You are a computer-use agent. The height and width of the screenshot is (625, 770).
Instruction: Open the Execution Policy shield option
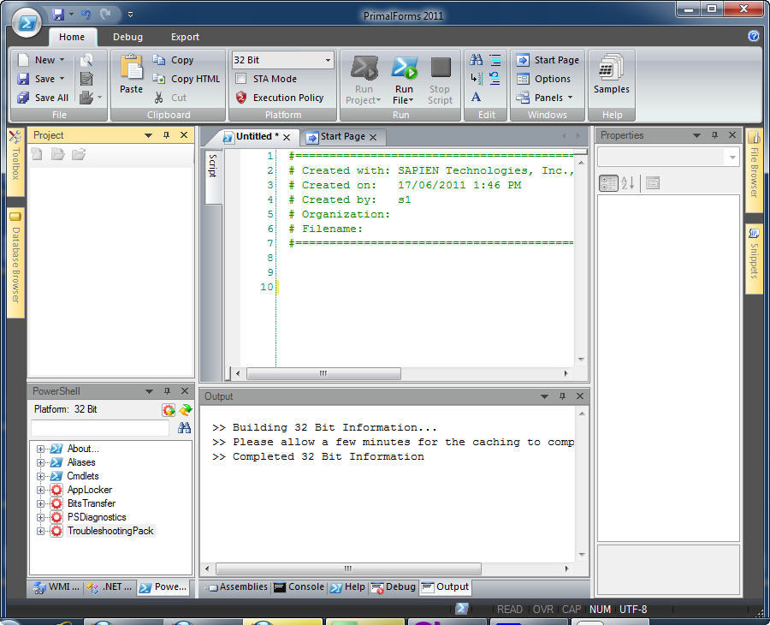[279, 98]
